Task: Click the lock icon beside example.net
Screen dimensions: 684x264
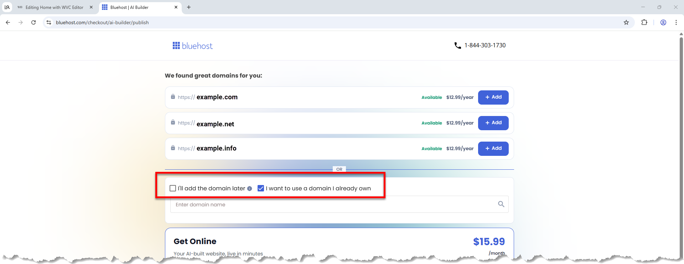Action: [x=173, y=122]
